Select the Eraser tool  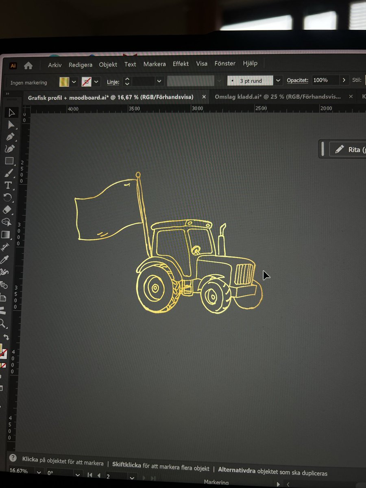coord(8,209)
